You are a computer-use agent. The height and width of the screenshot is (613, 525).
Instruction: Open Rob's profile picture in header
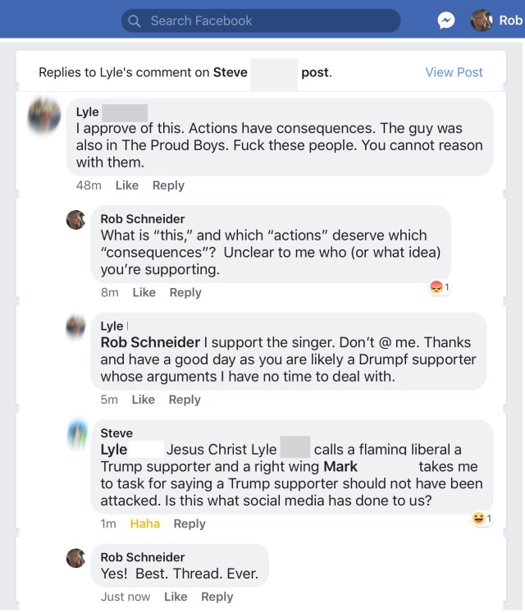coord(482,21)
